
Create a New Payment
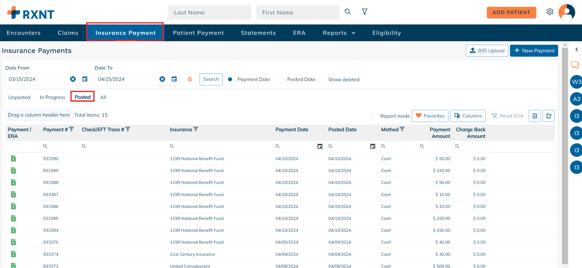coord(534,51)
